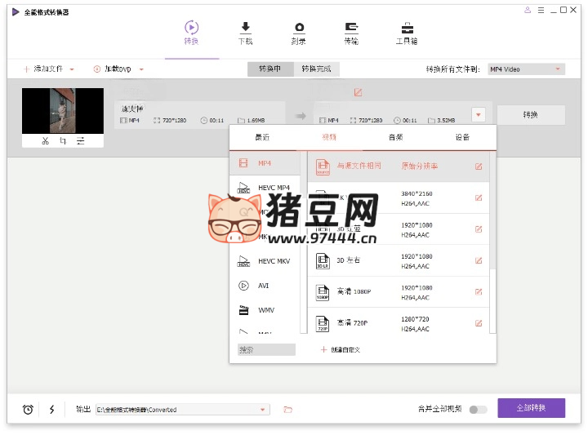Image resolution: width=588 pixels, height=435 pixels.
Task: Select the 音频 format tab
Action: click(395, 137)
